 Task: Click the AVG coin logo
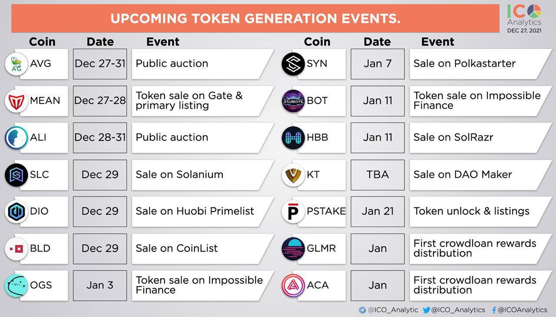(17, 64)
